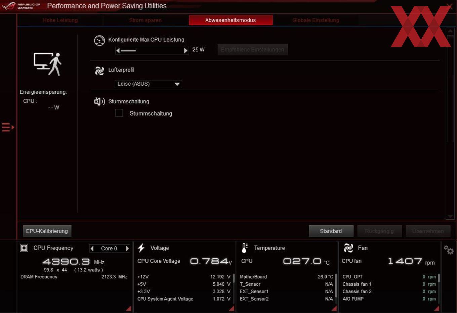This screenshot has width=457, height=313.
Task: Click the Chassis fan 2 row
Action: 389,292
